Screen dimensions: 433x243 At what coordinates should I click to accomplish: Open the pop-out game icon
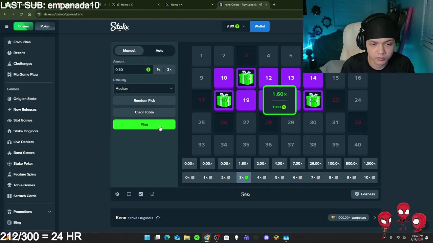coord(153,194)
